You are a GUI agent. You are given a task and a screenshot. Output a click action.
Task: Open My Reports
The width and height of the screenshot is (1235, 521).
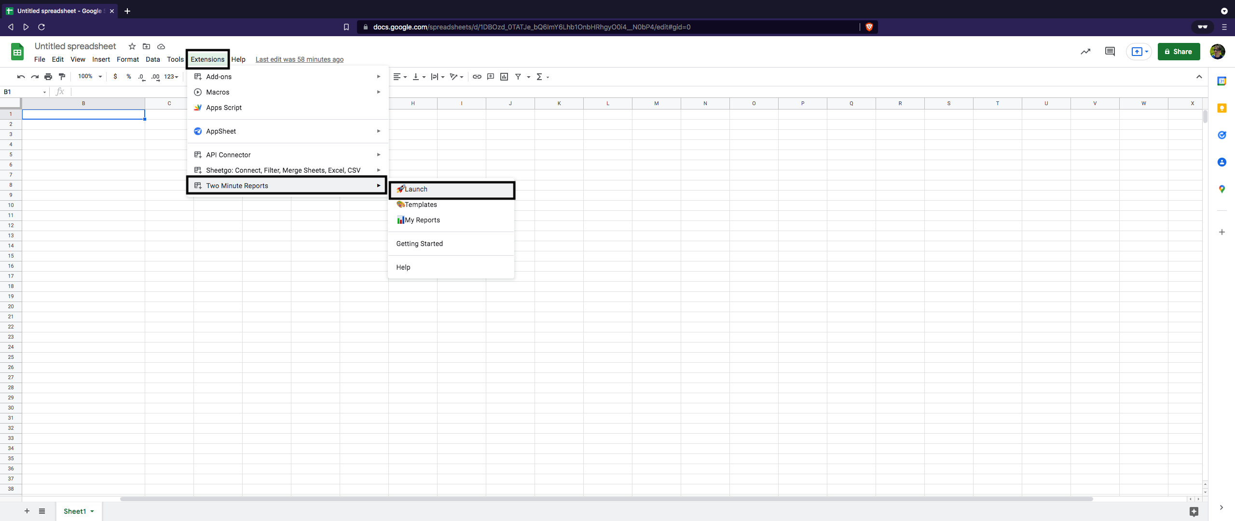click(x=452, y=220)
